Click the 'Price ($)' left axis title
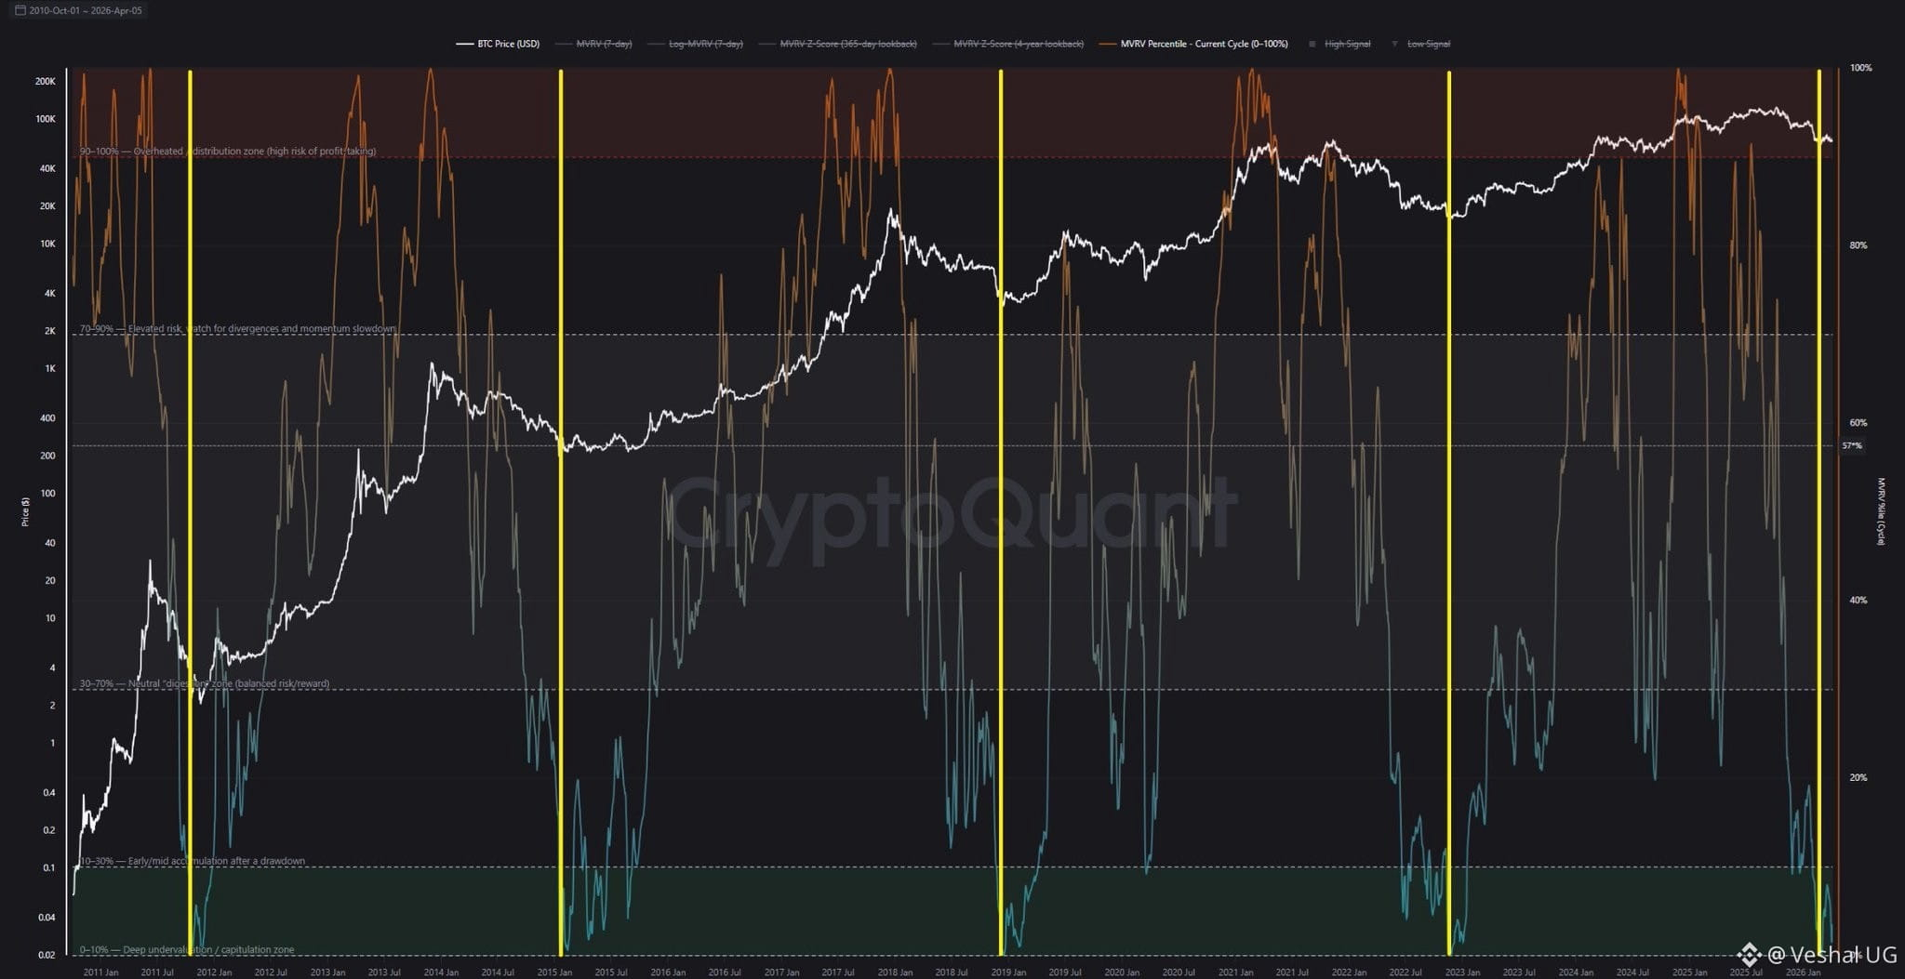Image resolution: width=1905 pixels, height=979 pixels. click(x=25, y=511)
